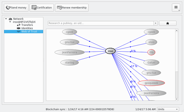This screenshot has width=184, height=112.
Task: Open the Units dropdown
Action: pos(168,109)
